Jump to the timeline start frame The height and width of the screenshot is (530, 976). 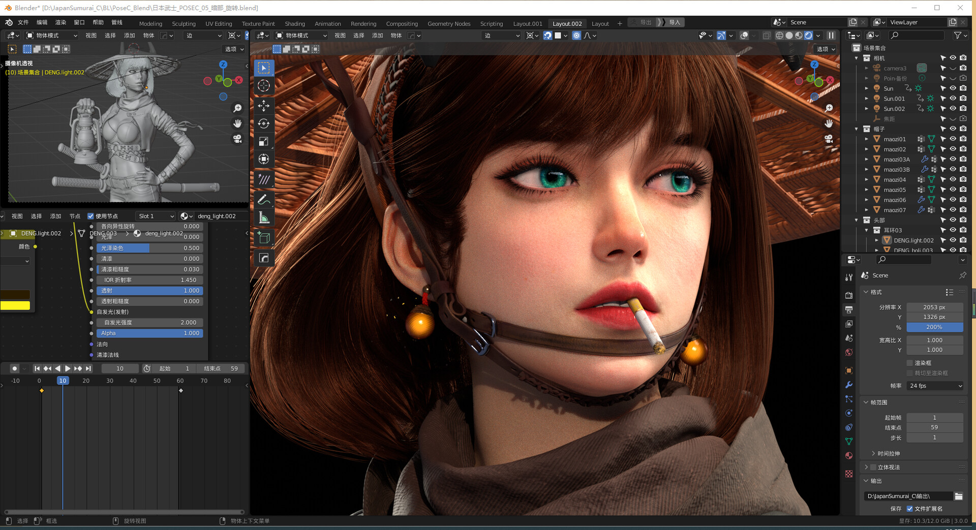(x=37, y=368)
